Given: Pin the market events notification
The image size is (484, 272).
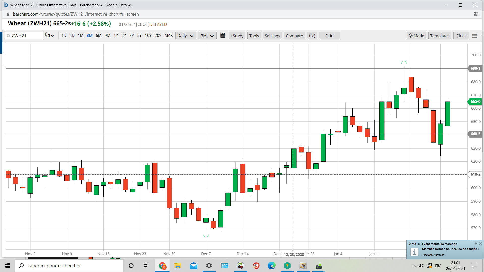Looking at the screenshot, I should point(476,244).
